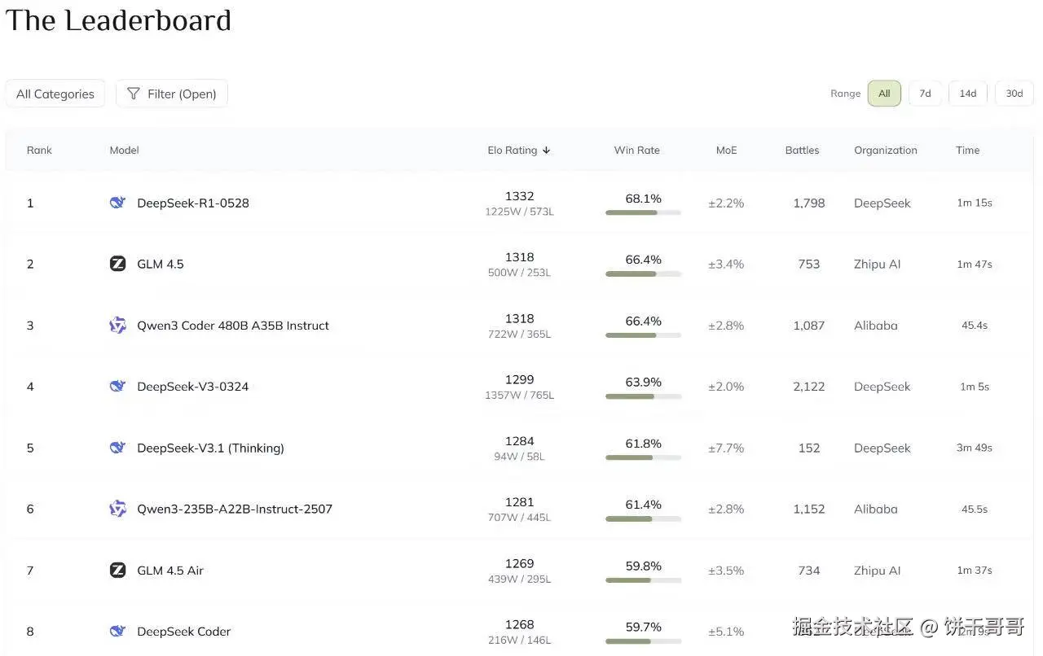Screen dimensions: 1043x656
Task: Choose the 30d range
Action: click(x=1014, y=94)
